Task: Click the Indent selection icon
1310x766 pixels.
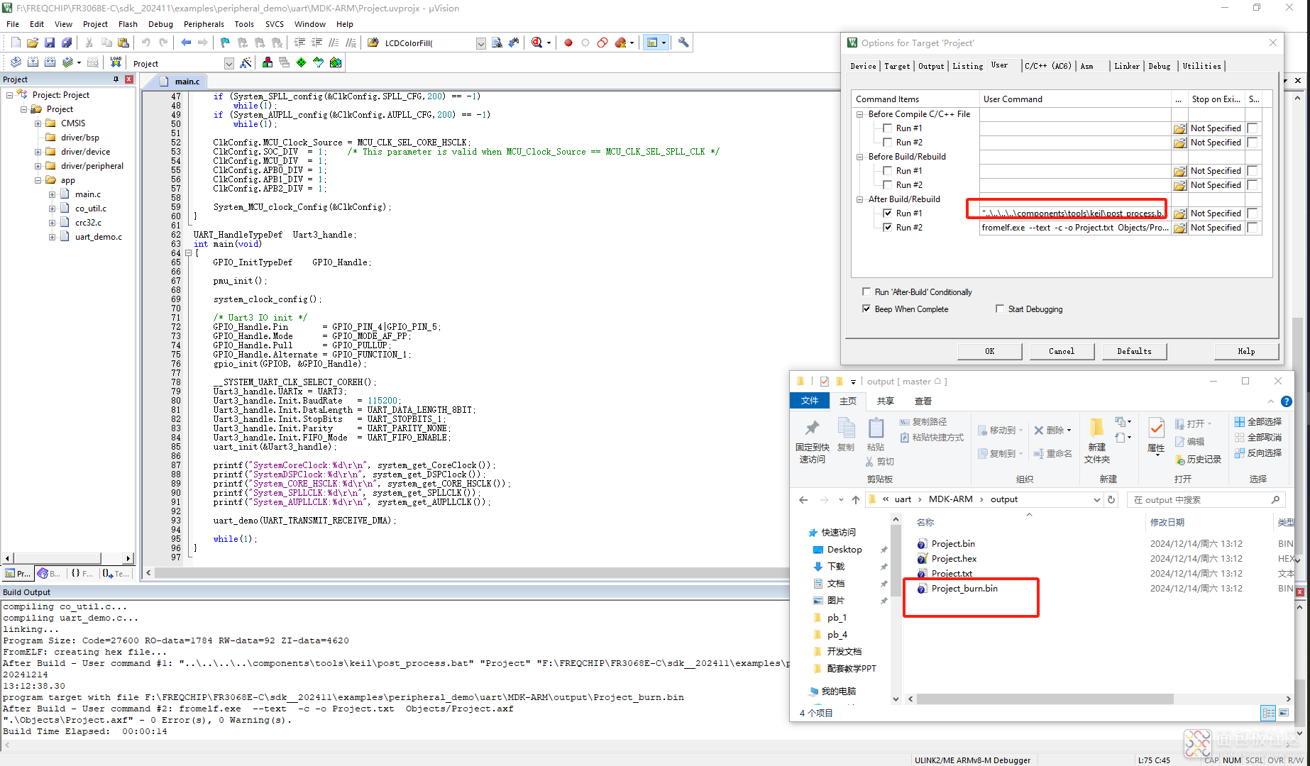Action: click(299, 43)
